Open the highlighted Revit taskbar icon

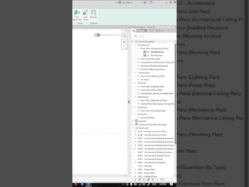88,184
